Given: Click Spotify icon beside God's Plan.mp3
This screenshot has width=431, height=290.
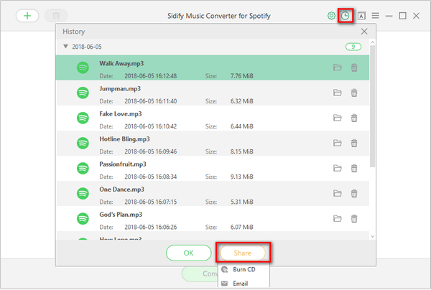Looking at the screenshot, I should click(83, 219).
